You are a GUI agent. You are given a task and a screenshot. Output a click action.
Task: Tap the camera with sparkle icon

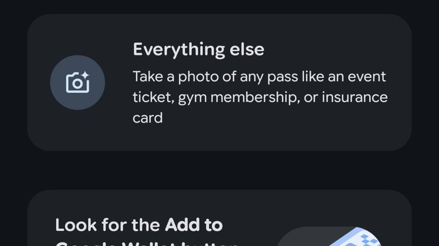point(78,82)
